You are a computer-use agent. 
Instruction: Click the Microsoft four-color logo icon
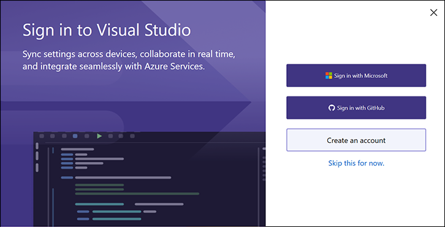[329, 75]
